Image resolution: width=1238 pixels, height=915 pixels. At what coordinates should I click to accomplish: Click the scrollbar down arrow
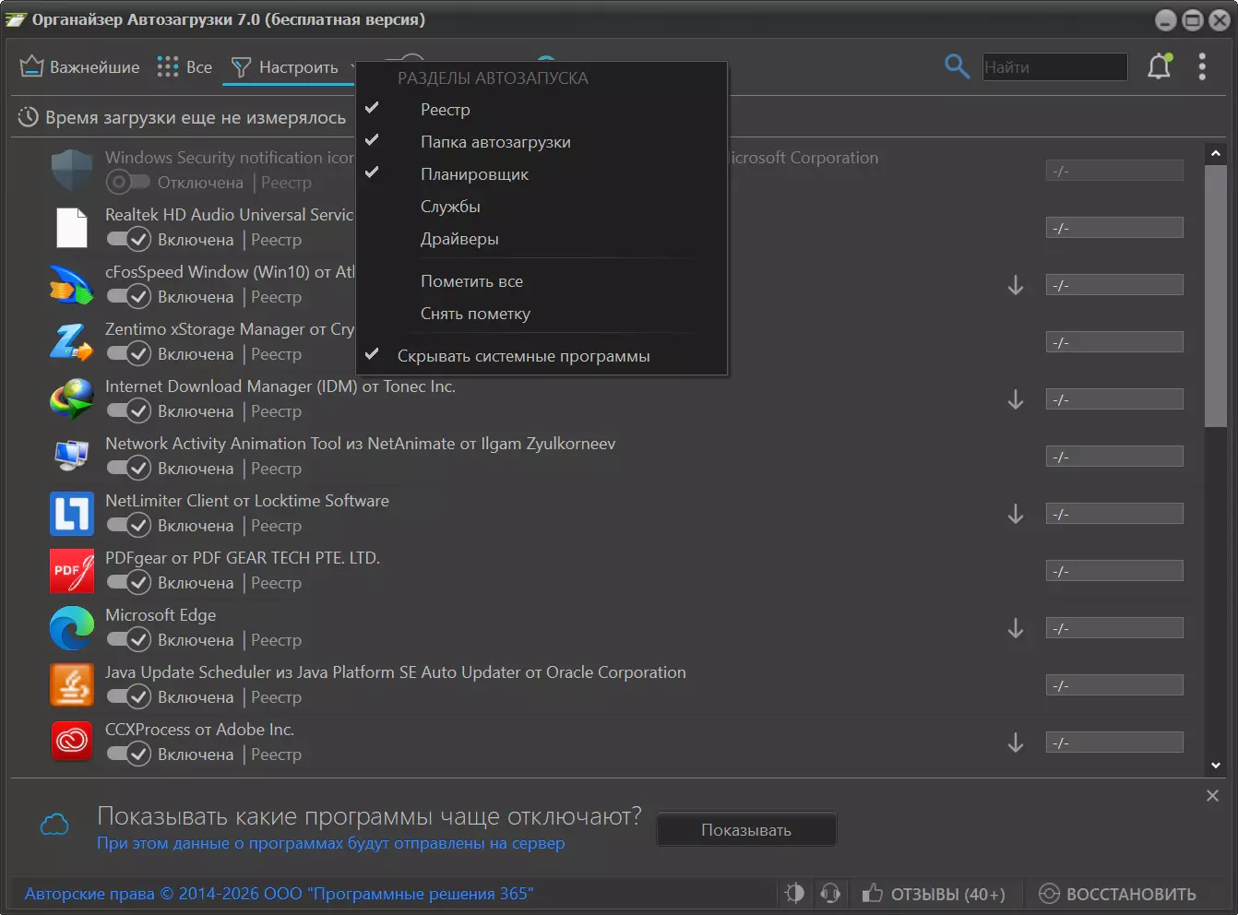[x=1215, y=766]
